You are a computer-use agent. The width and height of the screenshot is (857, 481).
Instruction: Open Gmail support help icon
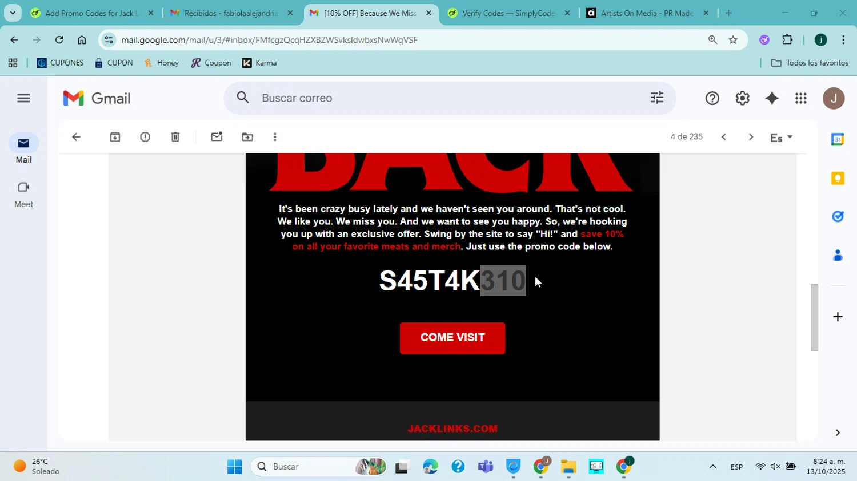(712, 98)
